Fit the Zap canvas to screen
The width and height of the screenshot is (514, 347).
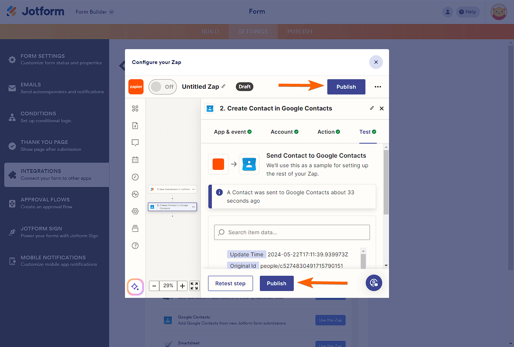point(194,286)
